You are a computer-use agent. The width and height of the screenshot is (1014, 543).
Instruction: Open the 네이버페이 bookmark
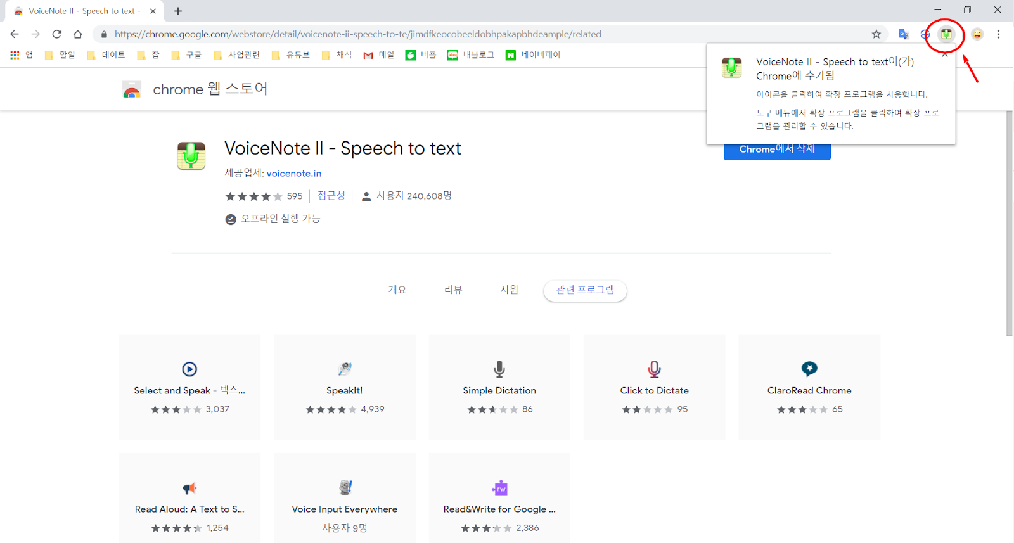click(x=533, y=55)
